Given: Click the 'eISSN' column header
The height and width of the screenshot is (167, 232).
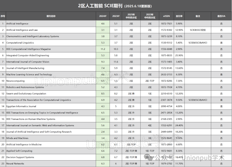Looking at the screenshot, I should click(x=167, y=16).
